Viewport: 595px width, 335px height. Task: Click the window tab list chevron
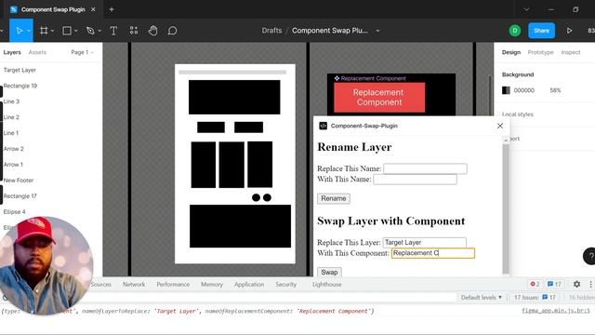[x=526, y=9]
